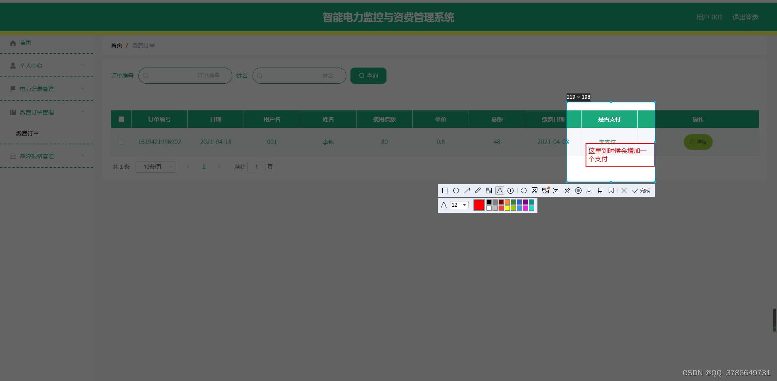Click the 使用度数 column header
The image size is (777, 381).
(384, 119)
